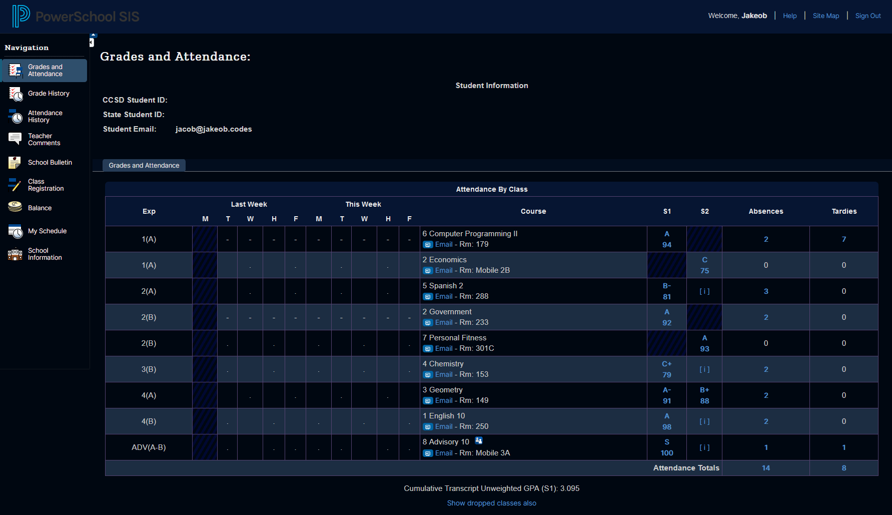This screenshot has height=515, width=892.
Task: Select the Grades and Attendance tab
Action: (144, 166)
